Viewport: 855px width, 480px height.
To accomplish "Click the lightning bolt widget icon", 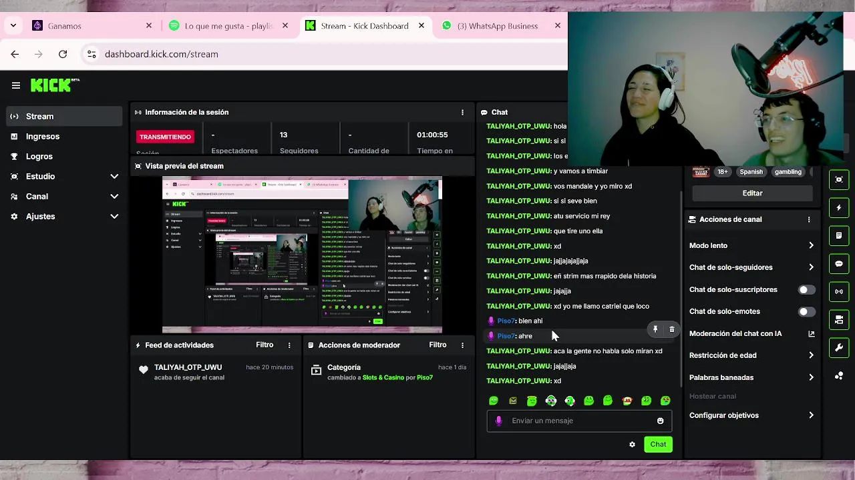I will (839, 208).
